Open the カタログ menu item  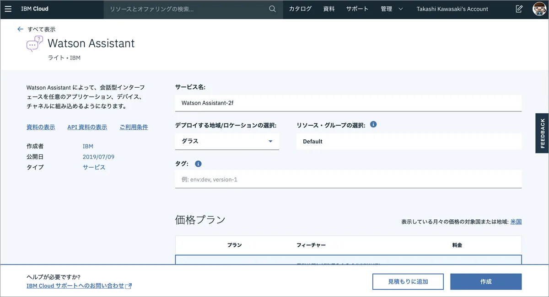click(x=300, y=9)
